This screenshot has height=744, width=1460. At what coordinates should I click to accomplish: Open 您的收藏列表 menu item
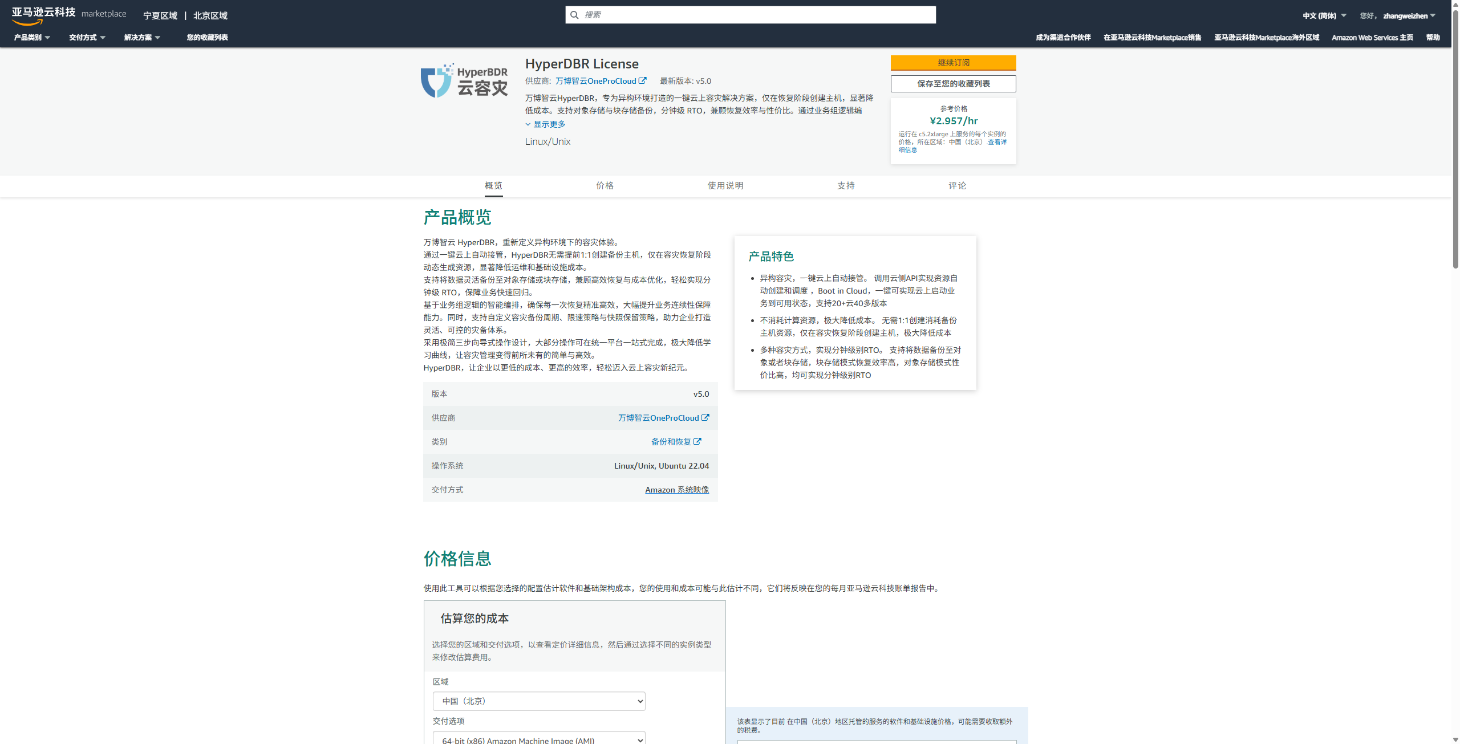pyautogui.click(x=207, y=38)
